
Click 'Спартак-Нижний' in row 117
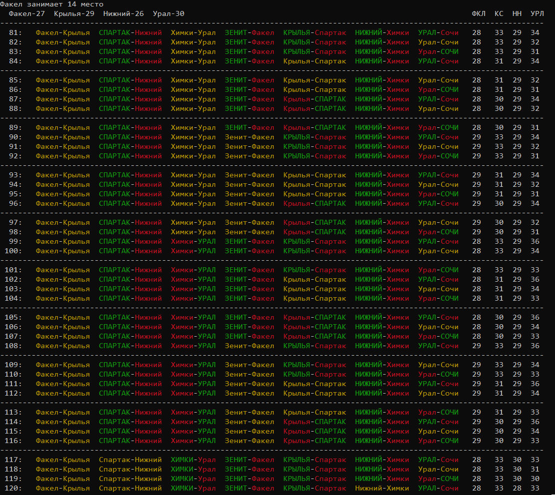pyautogui.click(x=130, y=460)
